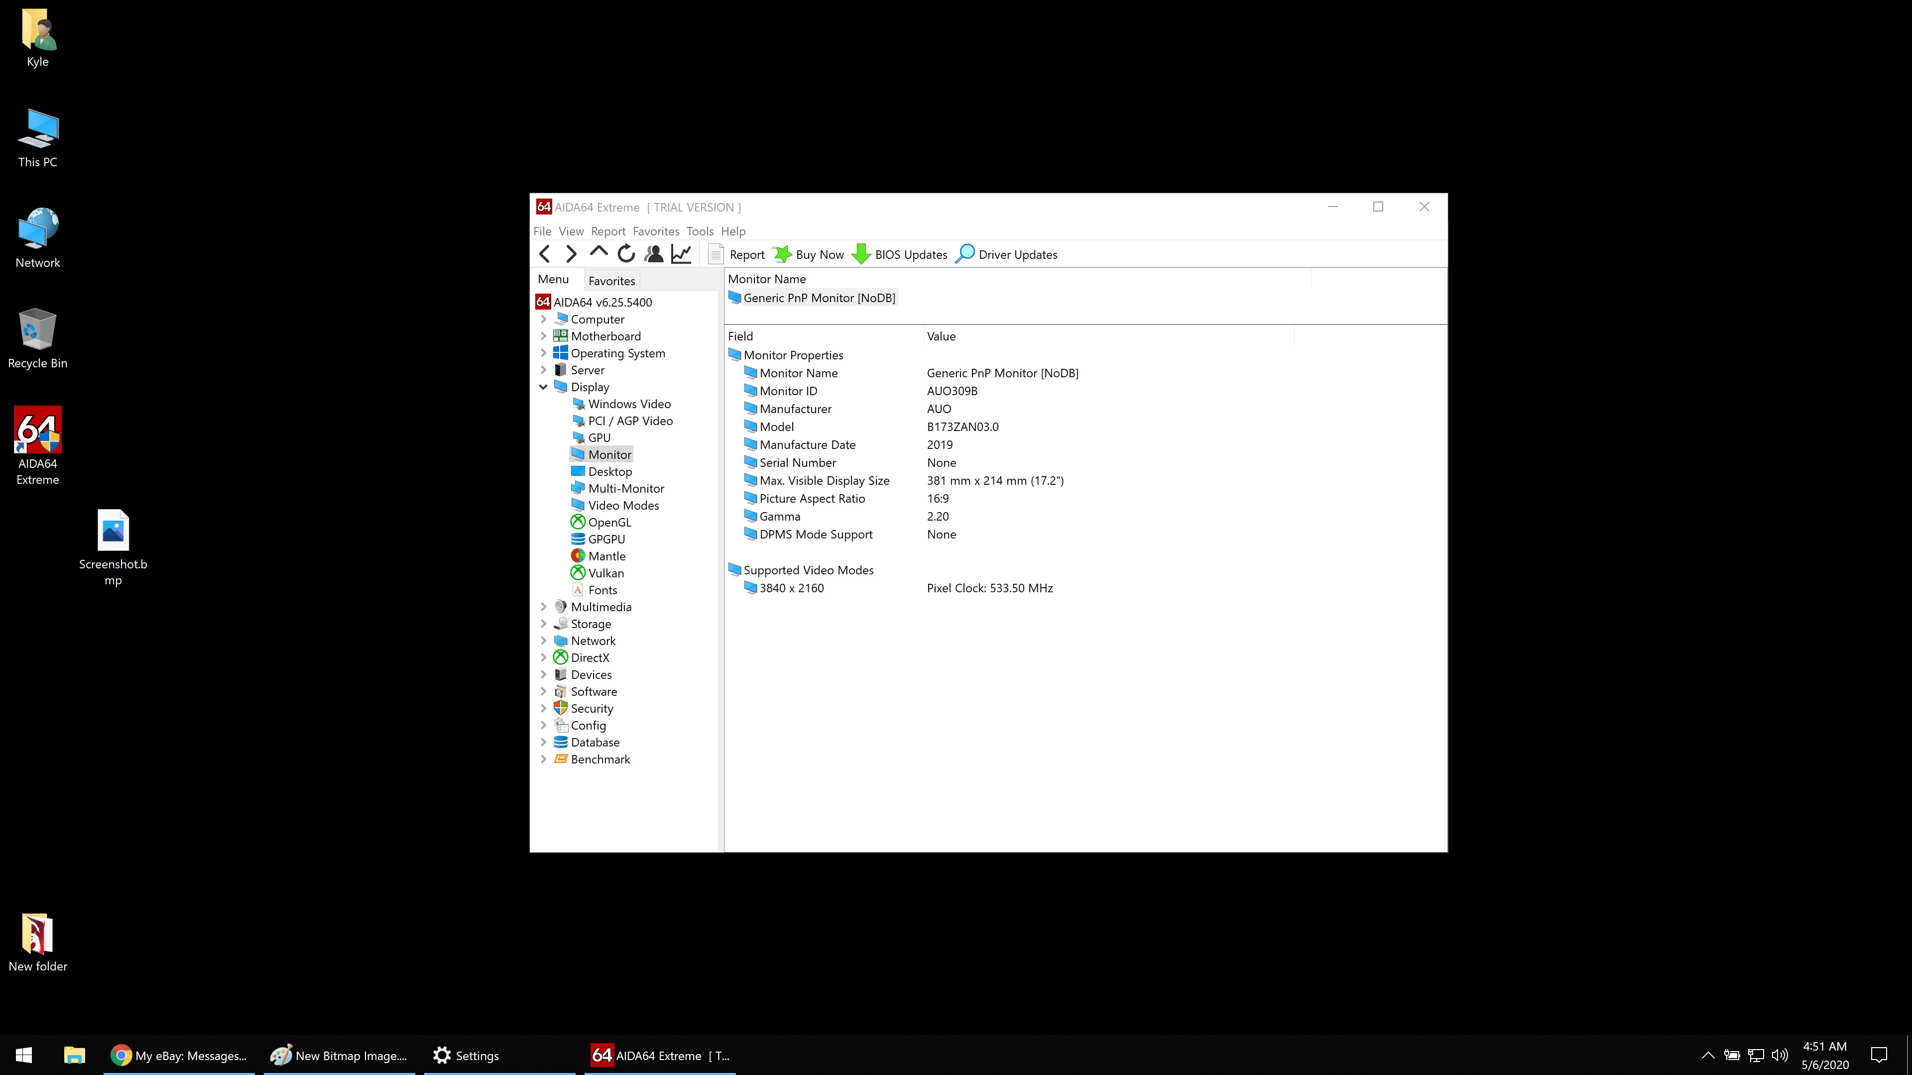This screenshot has width=1912, height=1075.
Task: Open the File menu
Action: pyautogui.click(x=542, y=231)
